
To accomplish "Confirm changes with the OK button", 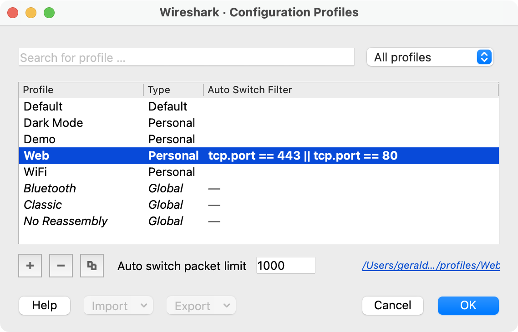I will pos(468,306).
